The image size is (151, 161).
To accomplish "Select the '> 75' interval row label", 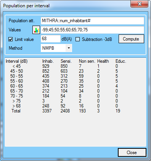I will [x=16, y=101].
